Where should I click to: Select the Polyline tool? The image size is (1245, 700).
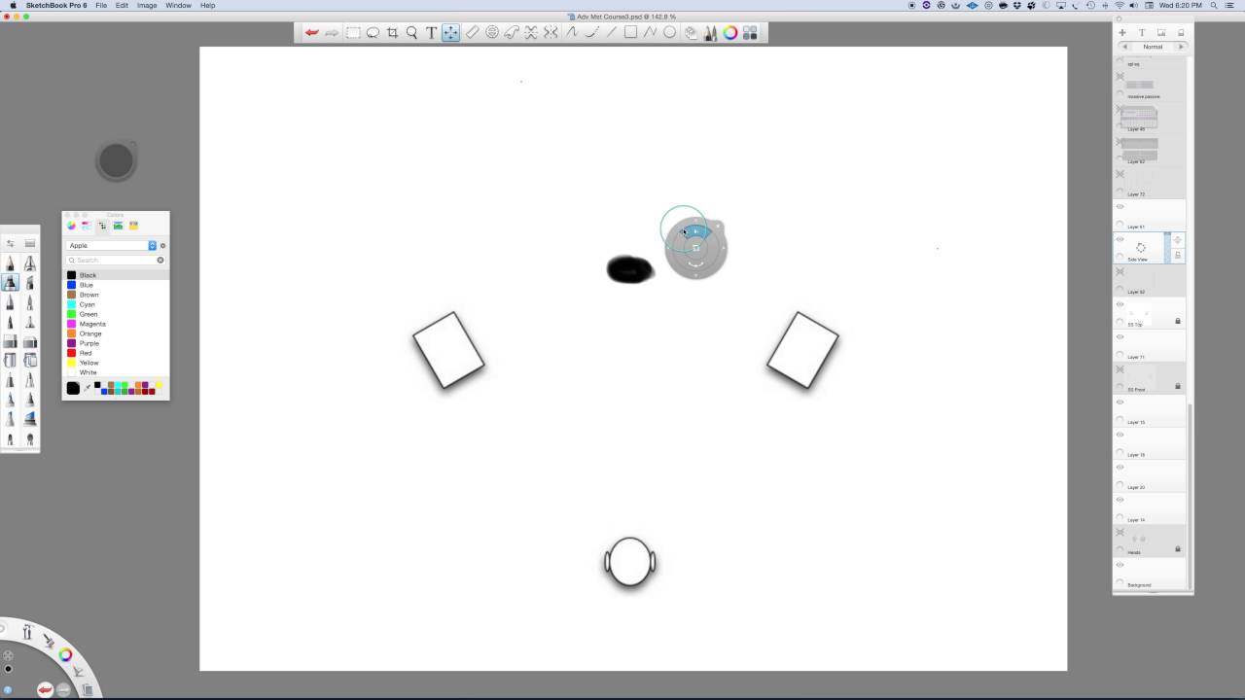(650, 33)
